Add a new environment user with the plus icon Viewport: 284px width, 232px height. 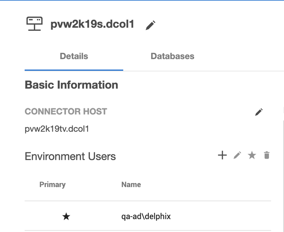click(x=222, y=155)
